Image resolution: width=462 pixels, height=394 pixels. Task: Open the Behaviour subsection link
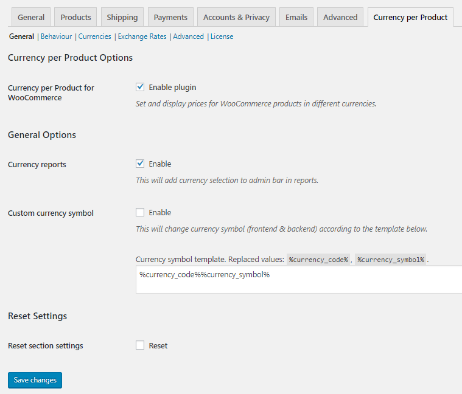[56, 36]
